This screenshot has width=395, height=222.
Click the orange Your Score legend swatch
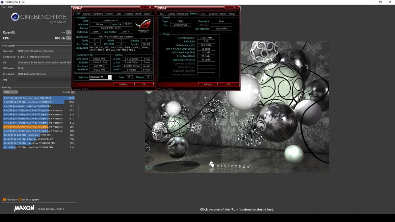pyautogui.click(x=4, y=200)
